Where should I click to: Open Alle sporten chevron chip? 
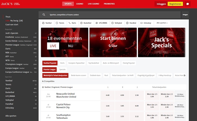(162, 23)
